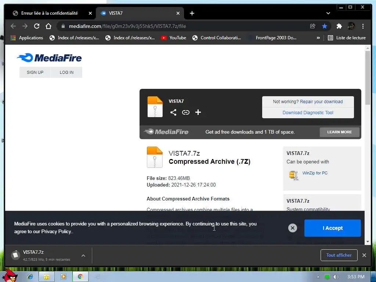Close the downloads bar
This screenshot has width=376, height=282.
[x=364, y=255]
